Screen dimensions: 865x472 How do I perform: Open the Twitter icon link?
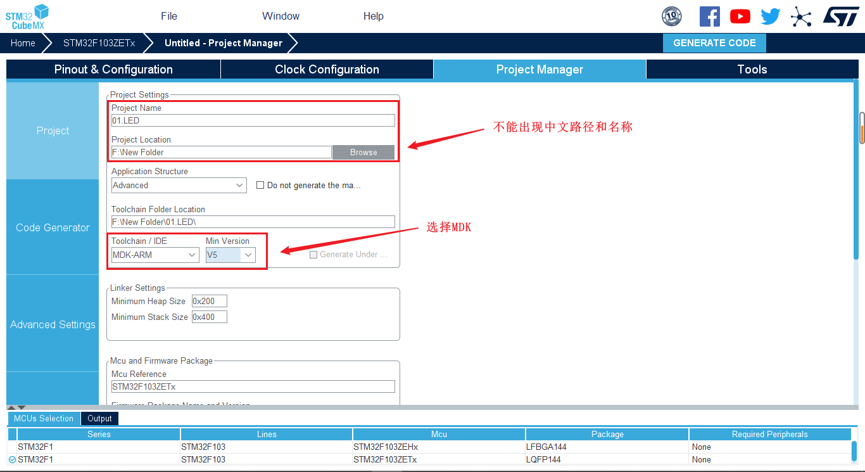[771, 16]
